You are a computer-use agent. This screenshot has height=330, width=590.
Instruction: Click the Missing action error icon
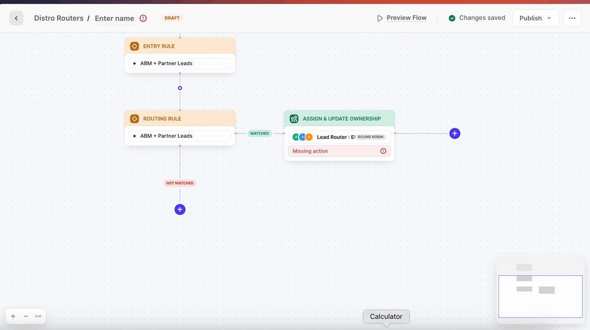click(x=383, y=151)
